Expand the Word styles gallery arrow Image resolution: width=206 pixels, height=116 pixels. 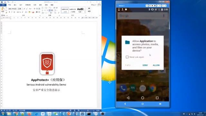pyautogui.click(x=85, y=12)
